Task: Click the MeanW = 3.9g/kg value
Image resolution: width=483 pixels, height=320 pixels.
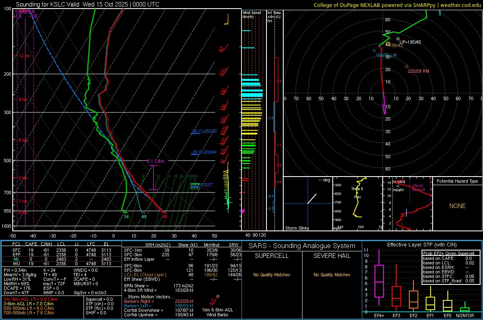Action: pyautogui.click(x=20, y=275)
